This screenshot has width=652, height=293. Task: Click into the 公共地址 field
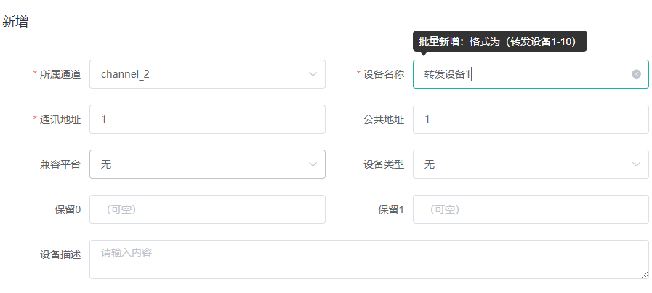tap(531, 119)
